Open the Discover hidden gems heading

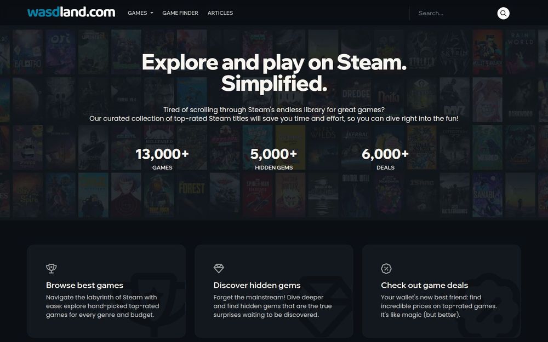pyautogui.click(x=257, y=285)
